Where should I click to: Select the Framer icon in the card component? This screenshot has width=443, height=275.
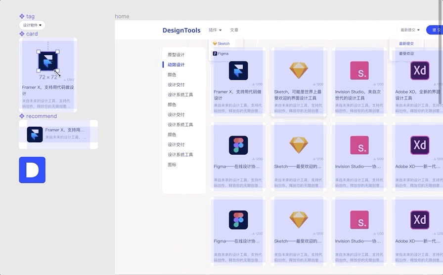coord(48,61)
